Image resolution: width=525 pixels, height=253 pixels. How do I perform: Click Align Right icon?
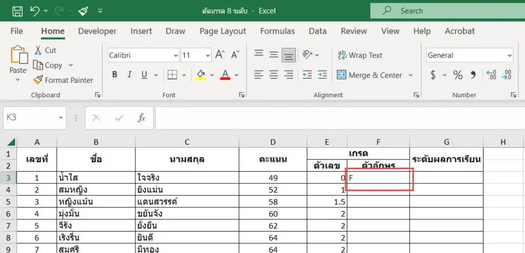(289, 75)
